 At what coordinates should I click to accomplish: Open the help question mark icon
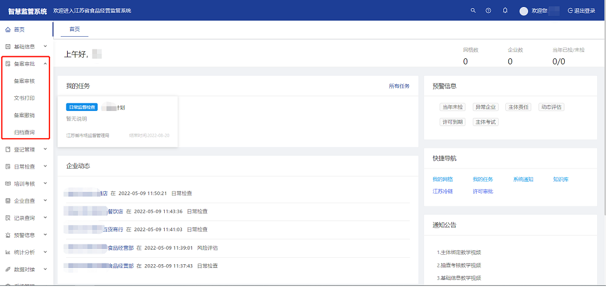488,11
